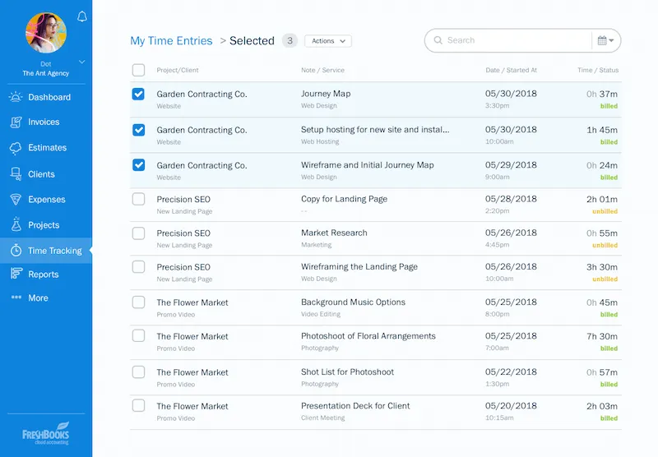Image resolution: width=658 pixels, height=457 pixels.
Task: Toggle the select-all checkbox in header
Action: (x=138, y=70)
